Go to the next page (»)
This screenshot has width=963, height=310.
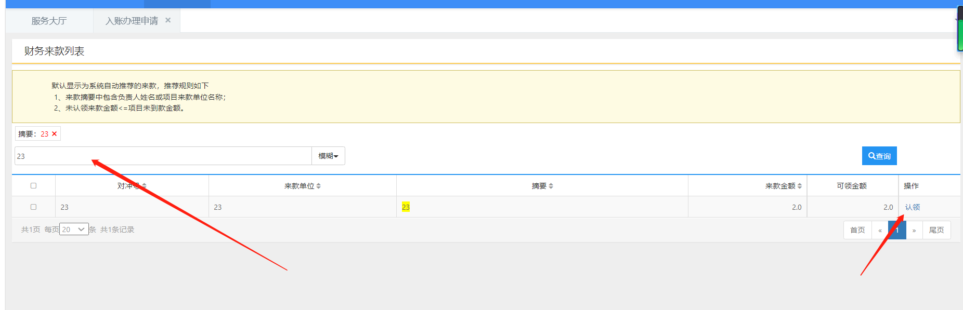tap(914, 230)
